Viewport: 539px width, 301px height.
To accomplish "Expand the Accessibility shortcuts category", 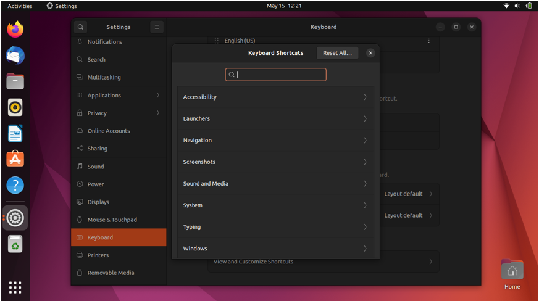I will coord(275,97).
